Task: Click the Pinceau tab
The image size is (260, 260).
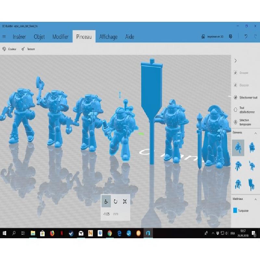Action: [x=84, y=37]
